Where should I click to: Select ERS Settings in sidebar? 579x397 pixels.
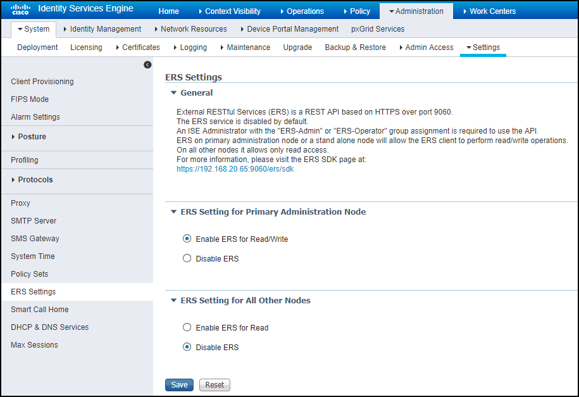tap(77, 292)
